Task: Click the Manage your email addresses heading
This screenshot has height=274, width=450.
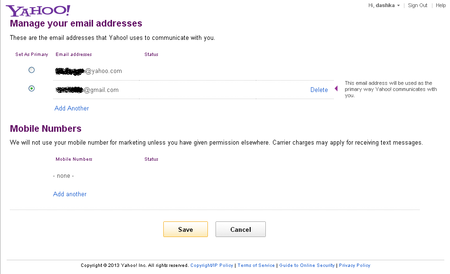Action: point(76,24)
